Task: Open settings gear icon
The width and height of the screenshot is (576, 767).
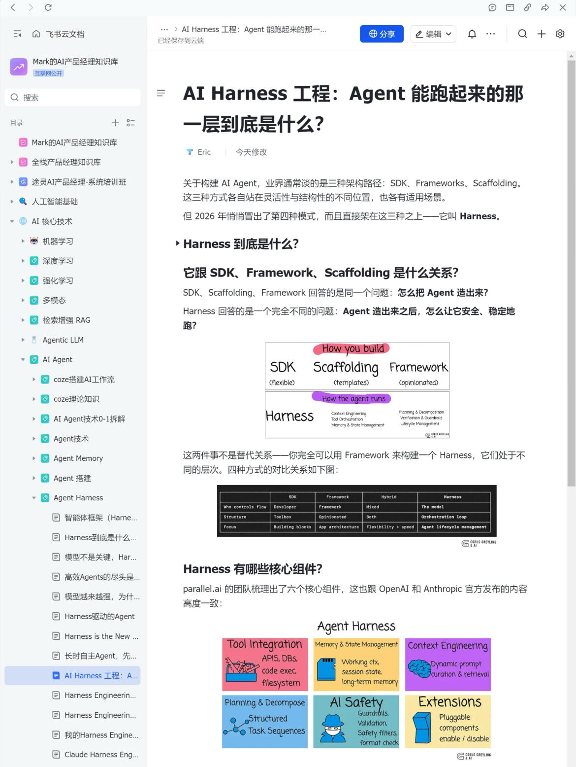Action: tap(560, 34)
